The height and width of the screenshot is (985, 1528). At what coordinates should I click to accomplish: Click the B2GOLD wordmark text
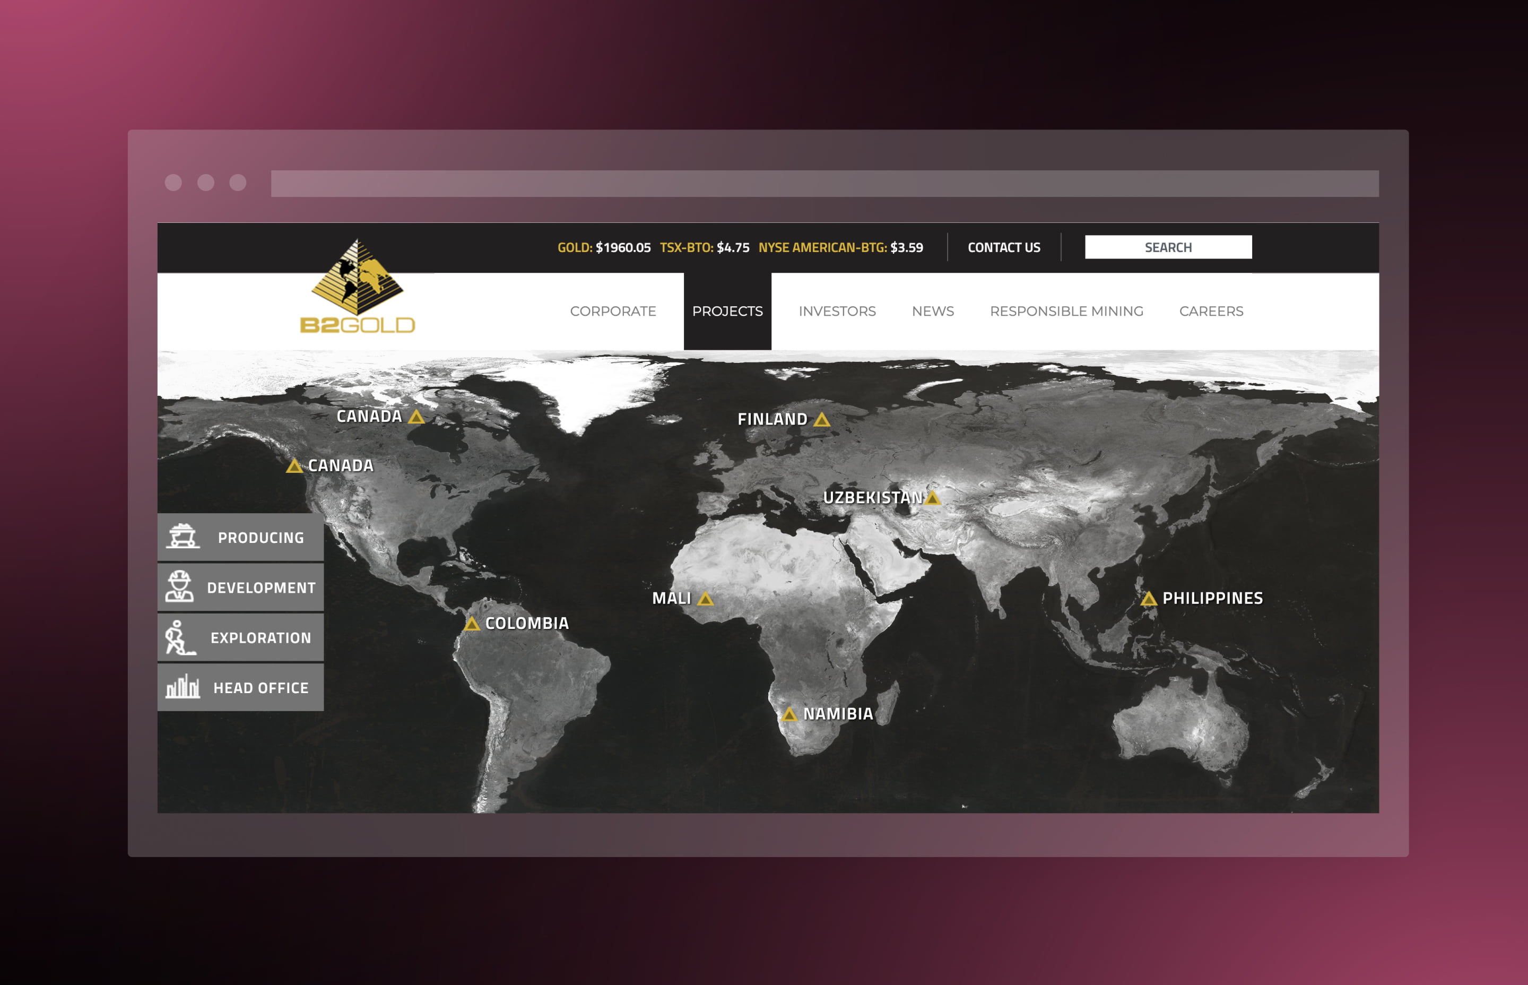[358, 325]
